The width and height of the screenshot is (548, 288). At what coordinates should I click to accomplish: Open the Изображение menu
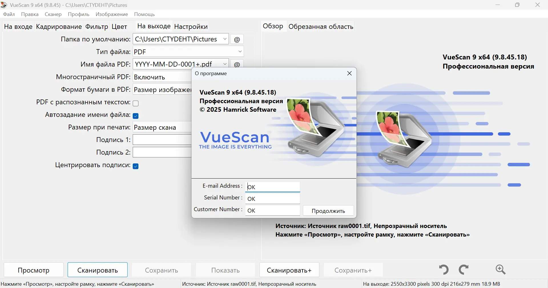point(112,14)
